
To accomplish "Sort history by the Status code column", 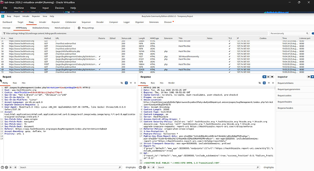I will pos(126,38).
